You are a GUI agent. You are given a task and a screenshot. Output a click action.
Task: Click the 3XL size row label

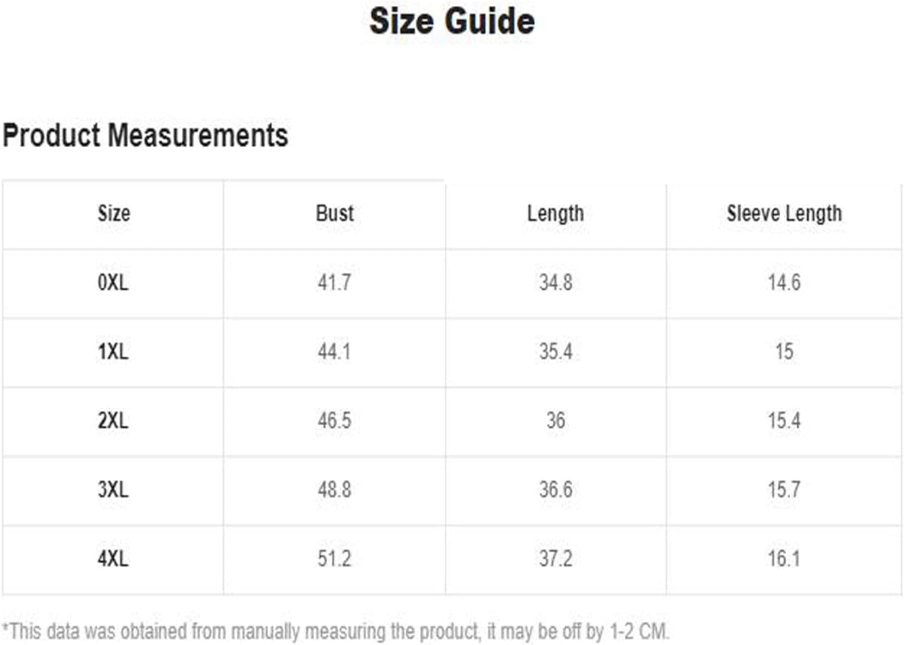tap(113, 490)
